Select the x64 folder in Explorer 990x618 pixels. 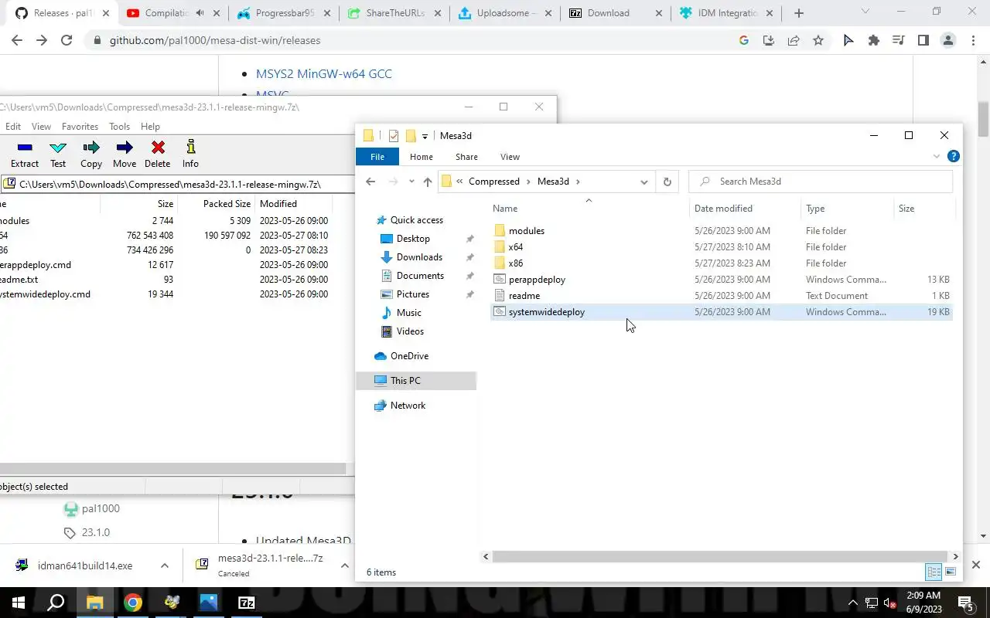tap(516, 247)
